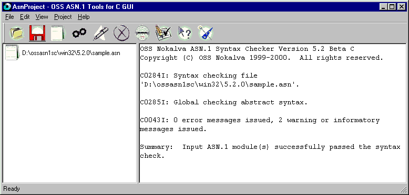Open settings with the gears icon
409x195 pixels.
(x=79, y=33)
